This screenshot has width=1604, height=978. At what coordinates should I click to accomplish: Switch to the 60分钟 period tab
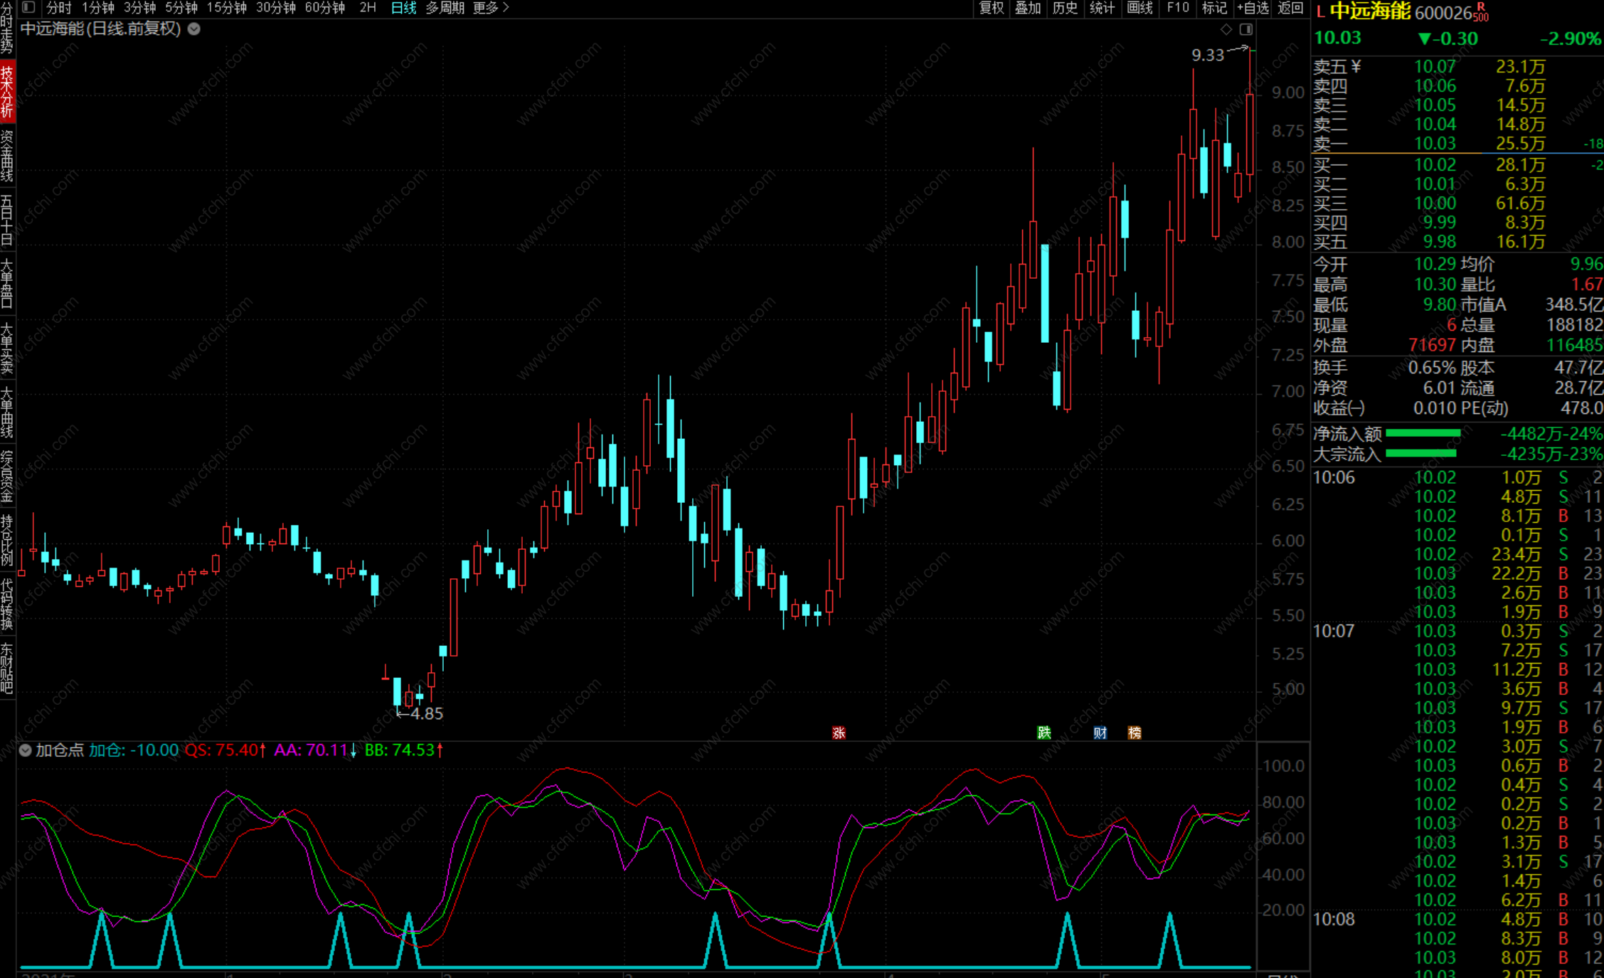pos(324,8)
